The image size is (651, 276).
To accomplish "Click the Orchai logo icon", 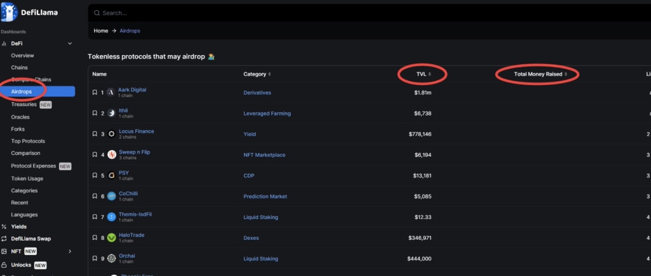I will click(x=111, y=258).
